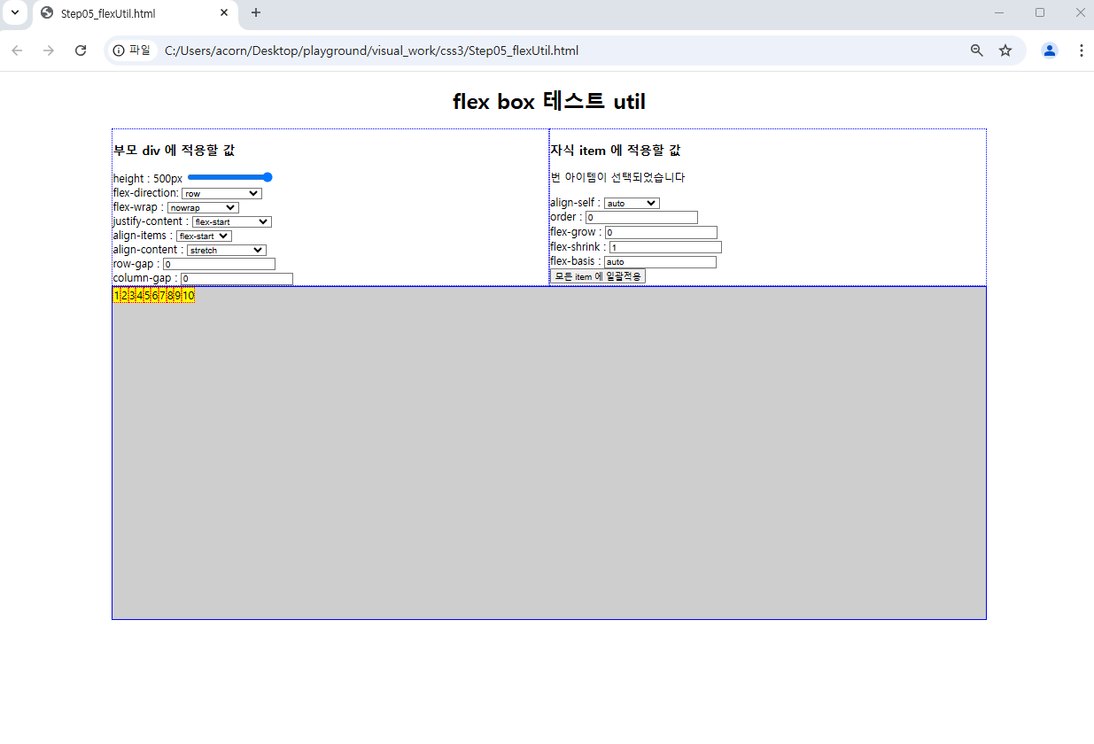
Task: Open a new browser tab
Action: point(256,12)
